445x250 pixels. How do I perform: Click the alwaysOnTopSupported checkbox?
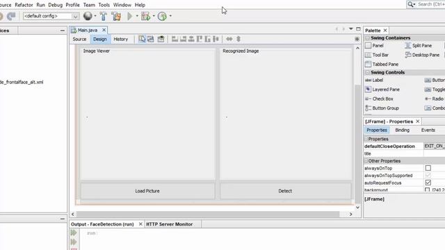(428, 176)
